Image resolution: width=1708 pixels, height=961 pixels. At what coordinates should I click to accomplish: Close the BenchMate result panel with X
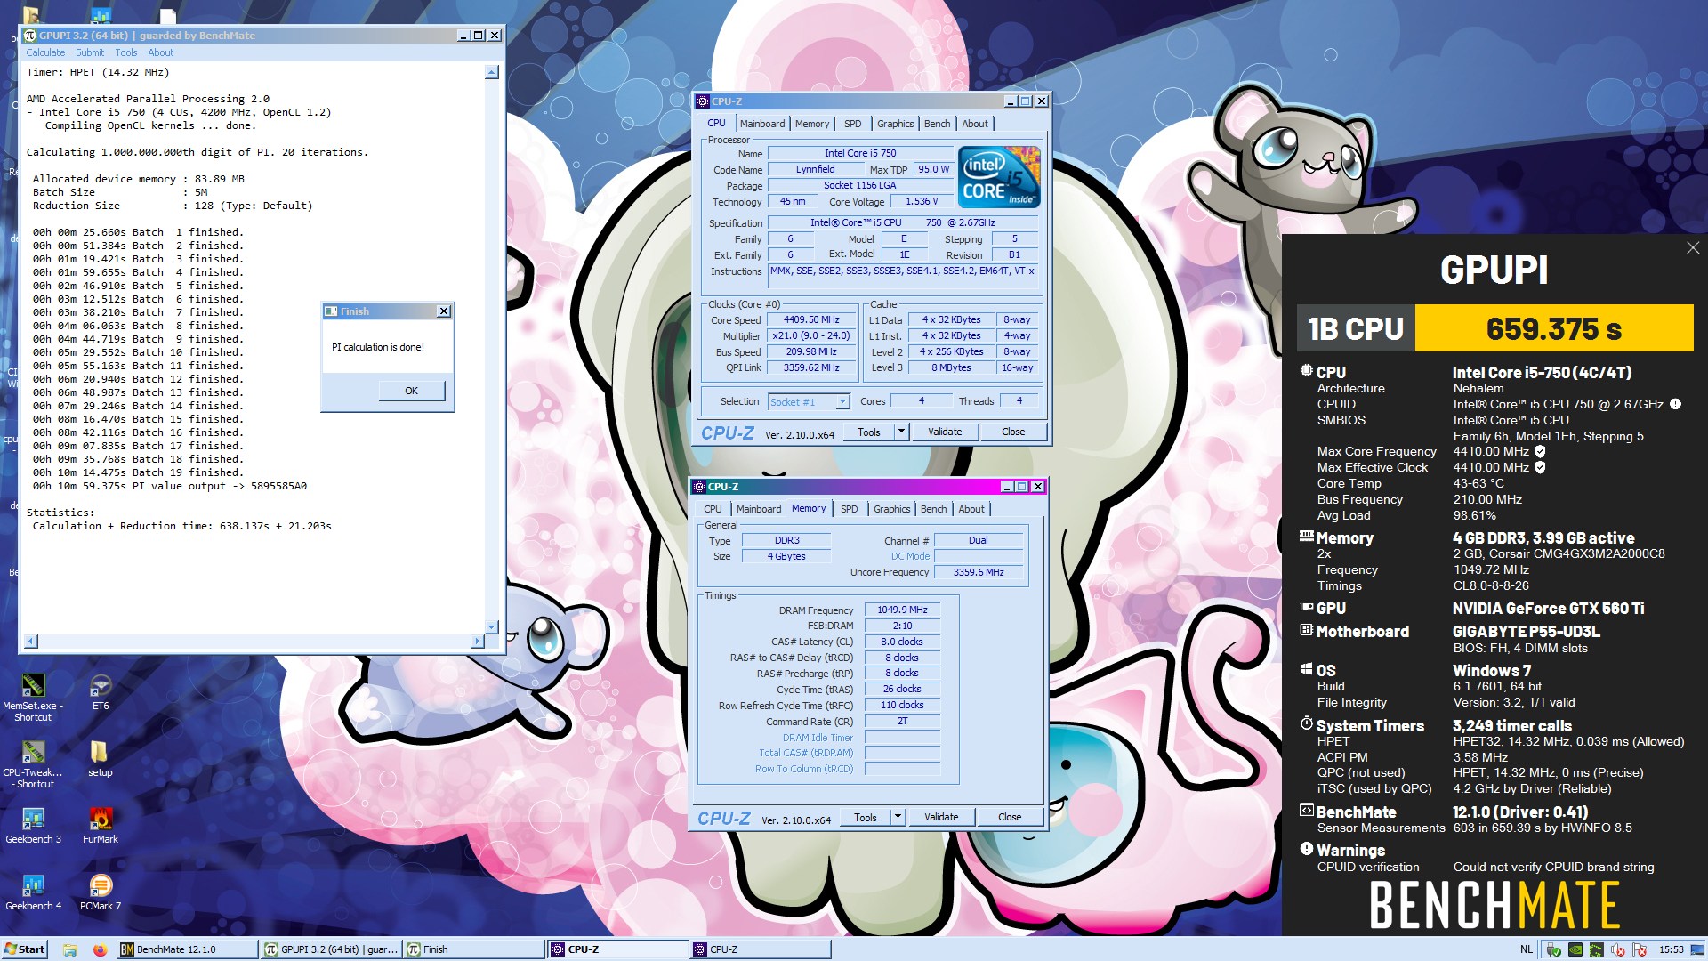(x=1692, y=248)
